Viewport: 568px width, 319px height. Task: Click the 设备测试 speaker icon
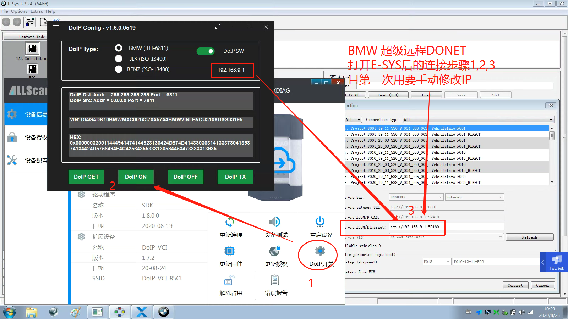coord(275,222)
